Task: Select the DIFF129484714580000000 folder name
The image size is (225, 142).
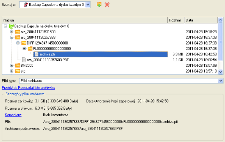Action: pyautogui.click(x=47, y=43)
